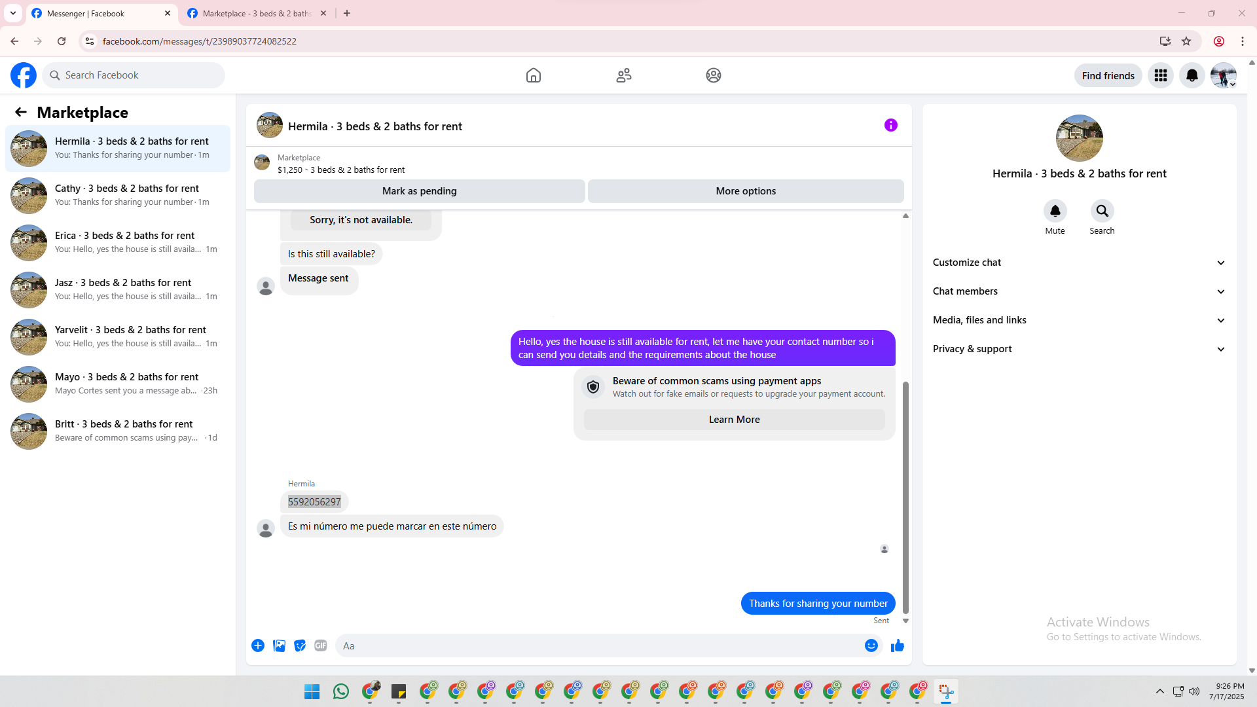This screenshot has height=707, width=1257.
Task: Click the Find friends button
Action: [1108, 75]
